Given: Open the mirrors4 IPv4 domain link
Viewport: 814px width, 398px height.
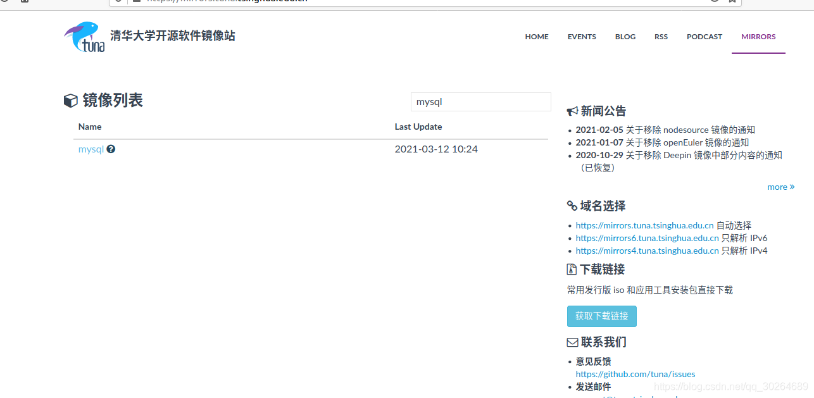Looking at the screenshot, I should [647, 251].
